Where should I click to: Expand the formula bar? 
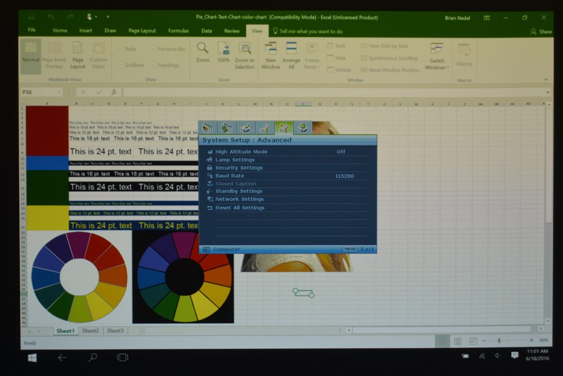point(547,92)
